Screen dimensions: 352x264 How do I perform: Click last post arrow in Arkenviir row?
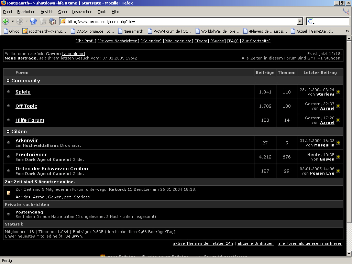(x=338, y=143)
